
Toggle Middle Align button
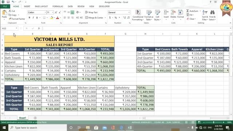click(68, 12)
